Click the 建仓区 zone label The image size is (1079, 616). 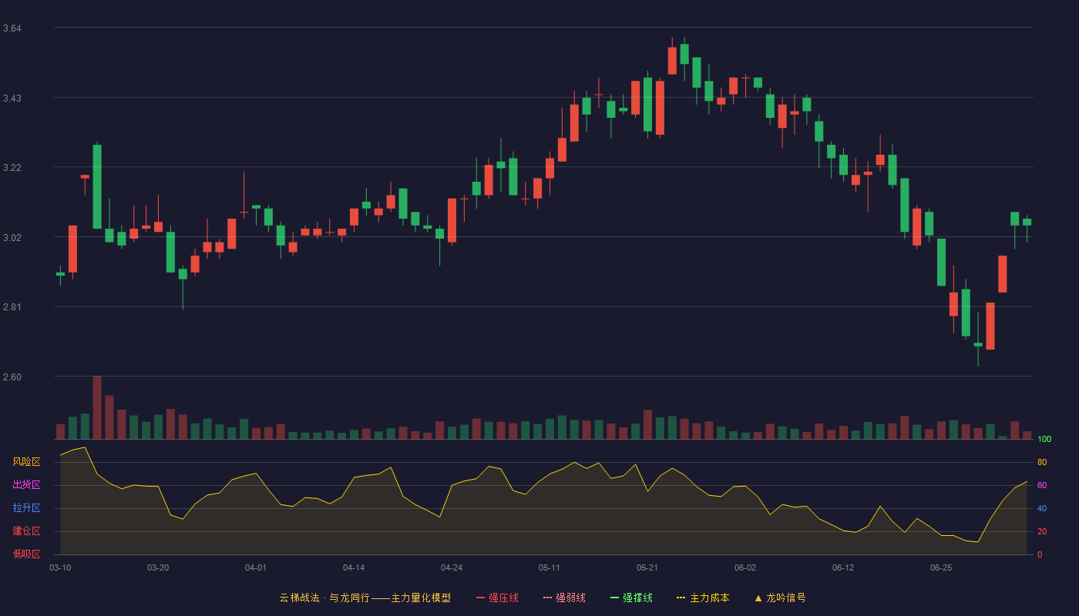[x=26, y=531]
